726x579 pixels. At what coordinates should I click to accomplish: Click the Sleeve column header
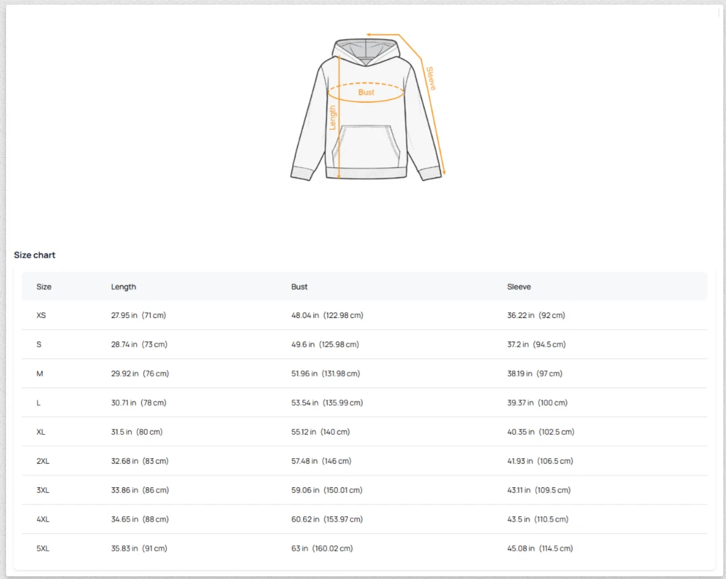[x=519, y=286]
